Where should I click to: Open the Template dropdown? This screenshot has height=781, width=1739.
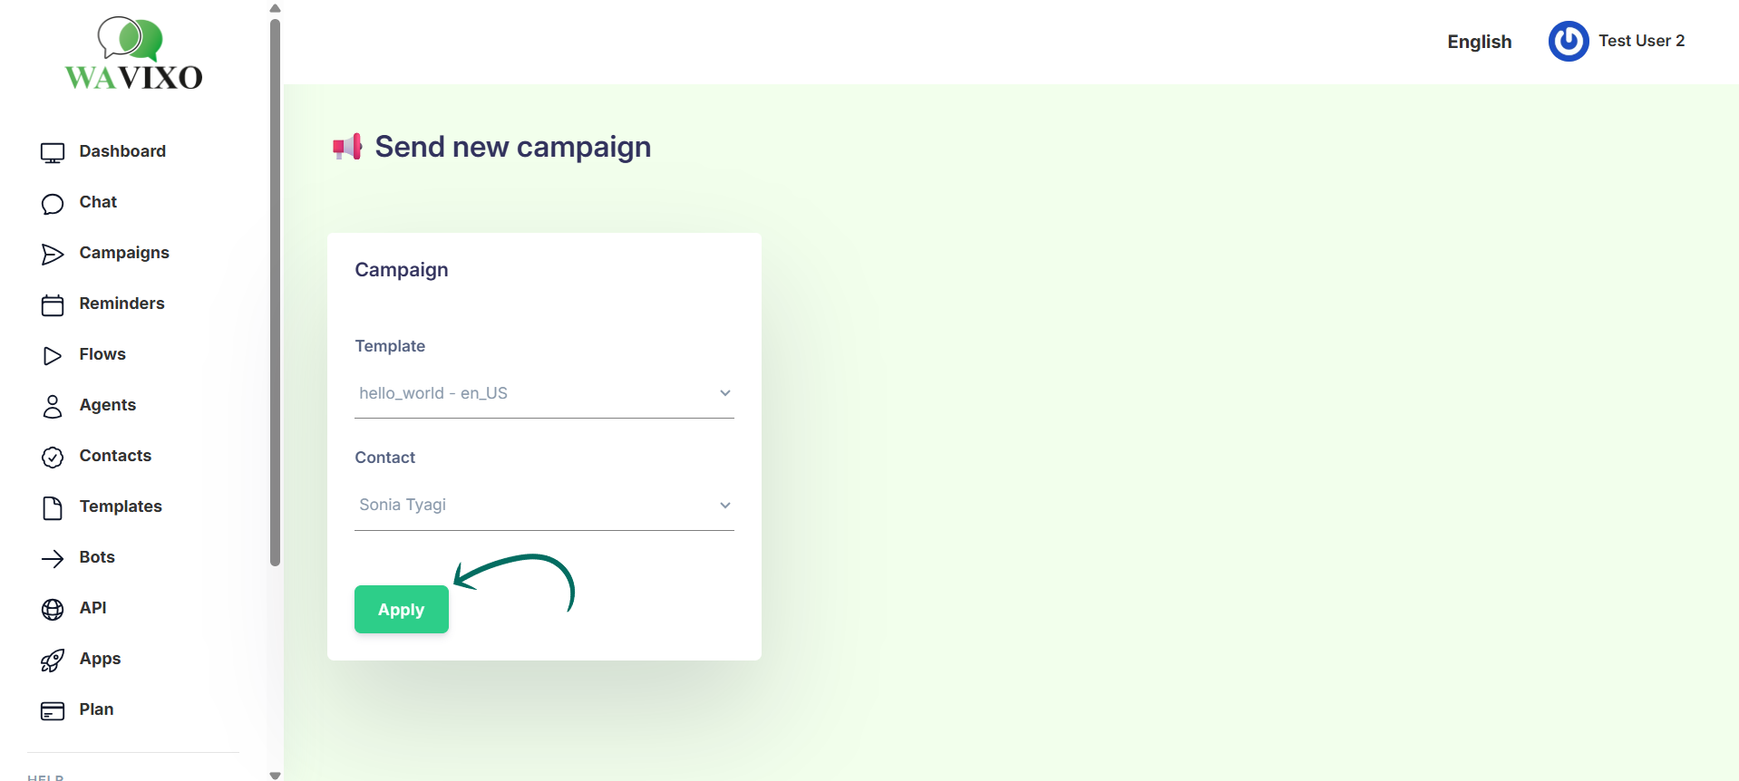click(544, 393)
